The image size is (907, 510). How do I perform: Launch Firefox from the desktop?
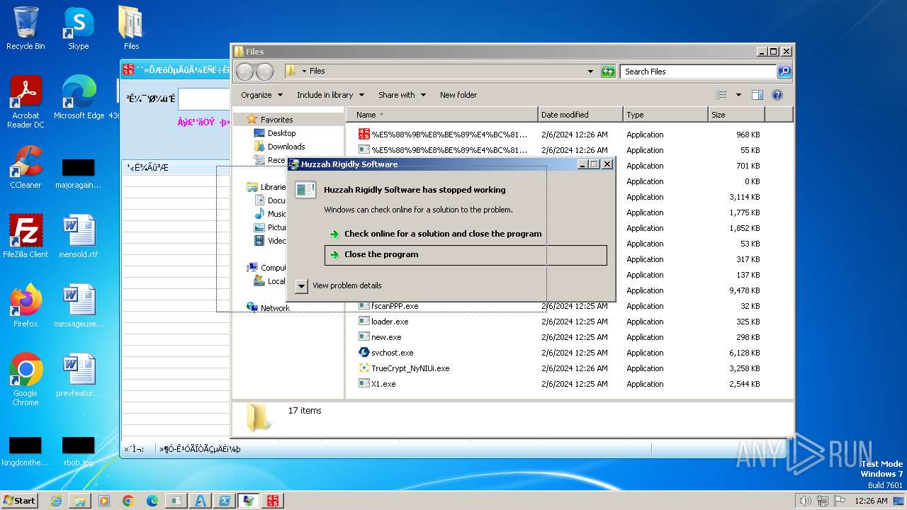[x=26, y=306]
